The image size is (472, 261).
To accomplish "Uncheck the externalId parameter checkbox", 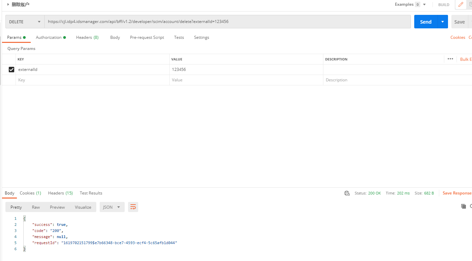I will [x=11, y=70].
